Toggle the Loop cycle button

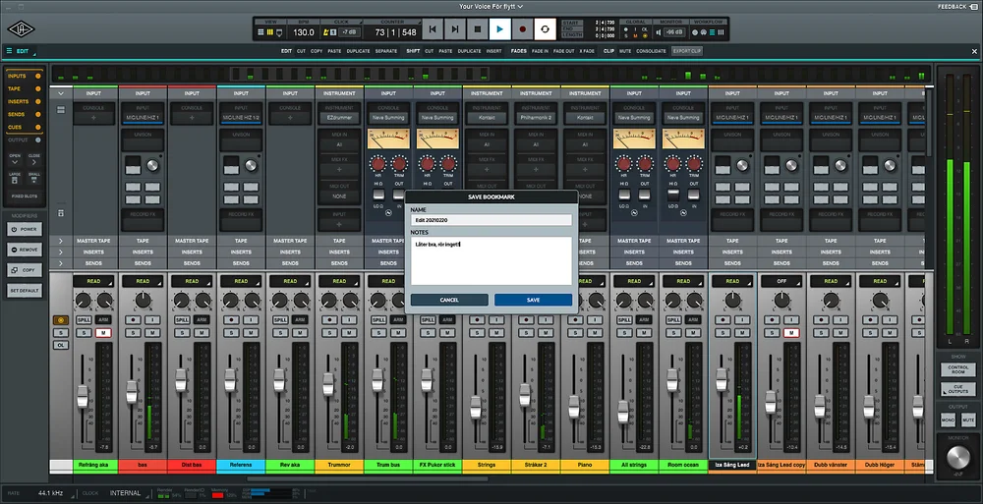[x=545, y=29]
